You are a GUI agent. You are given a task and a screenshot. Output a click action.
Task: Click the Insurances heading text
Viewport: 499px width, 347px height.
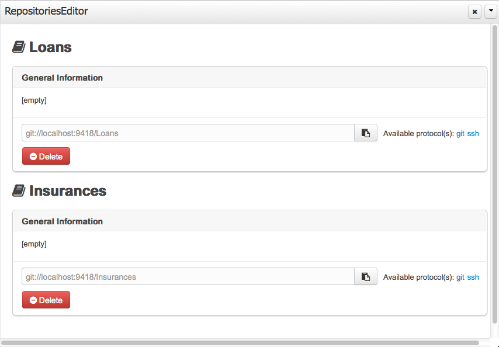(x=68, y=191)
